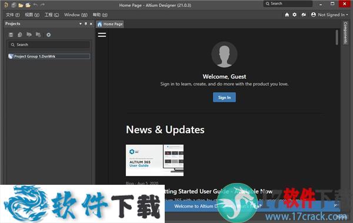Focus the Projects panel Search field

click(x=49, y=45)
